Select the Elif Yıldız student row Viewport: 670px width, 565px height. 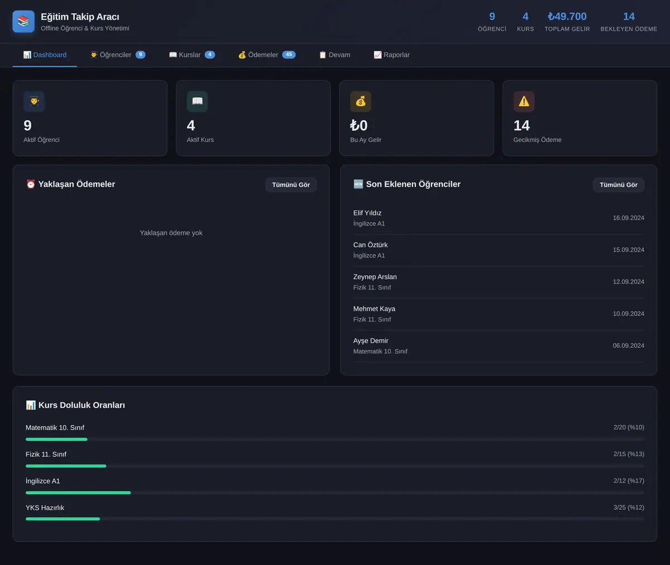(x=499, y=218)
